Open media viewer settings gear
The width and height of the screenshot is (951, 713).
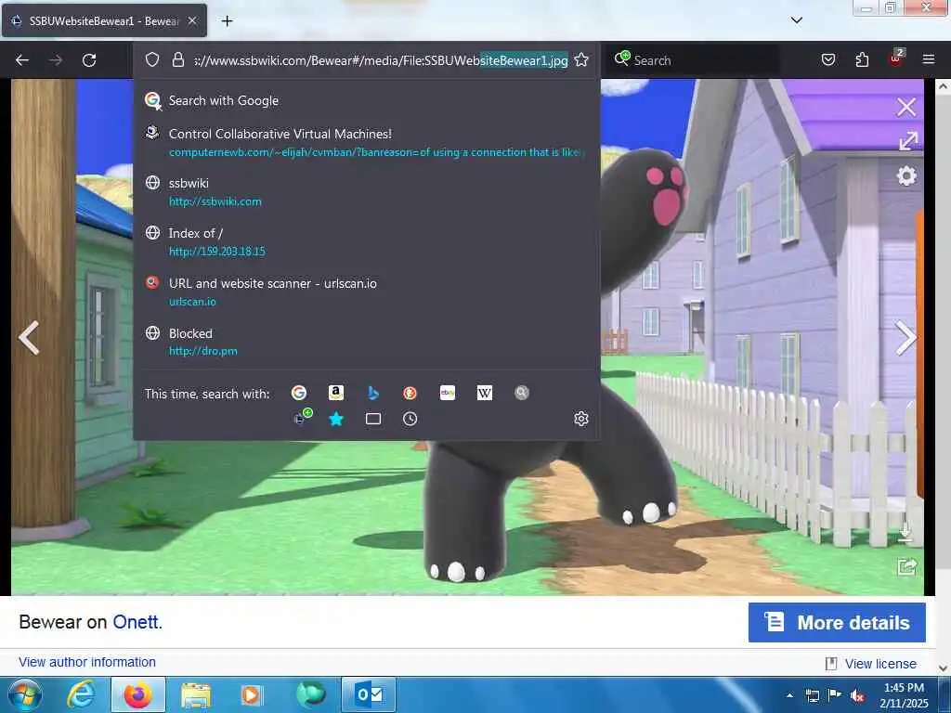(906, 175)
